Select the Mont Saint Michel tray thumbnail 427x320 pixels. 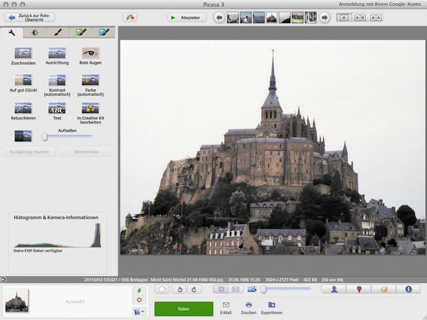(17, 301)
